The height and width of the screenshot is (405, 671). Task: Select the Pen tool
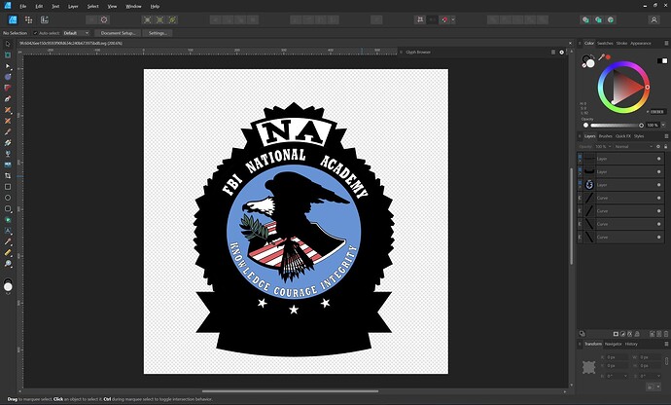pos(8,99)
